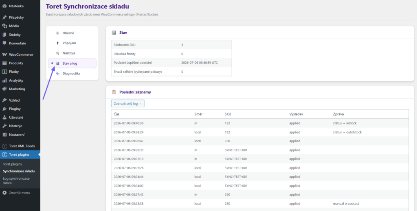
Task: Click the 2026-07-06 09:30:47 log time
Action: point(128,141)
